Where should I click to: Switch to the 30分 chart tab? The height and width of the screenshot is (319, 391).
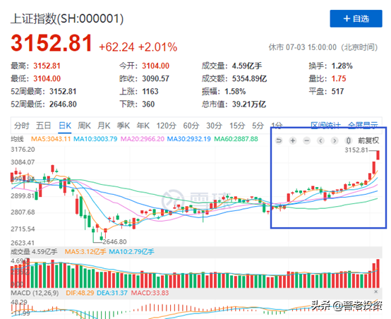[214, 126]
